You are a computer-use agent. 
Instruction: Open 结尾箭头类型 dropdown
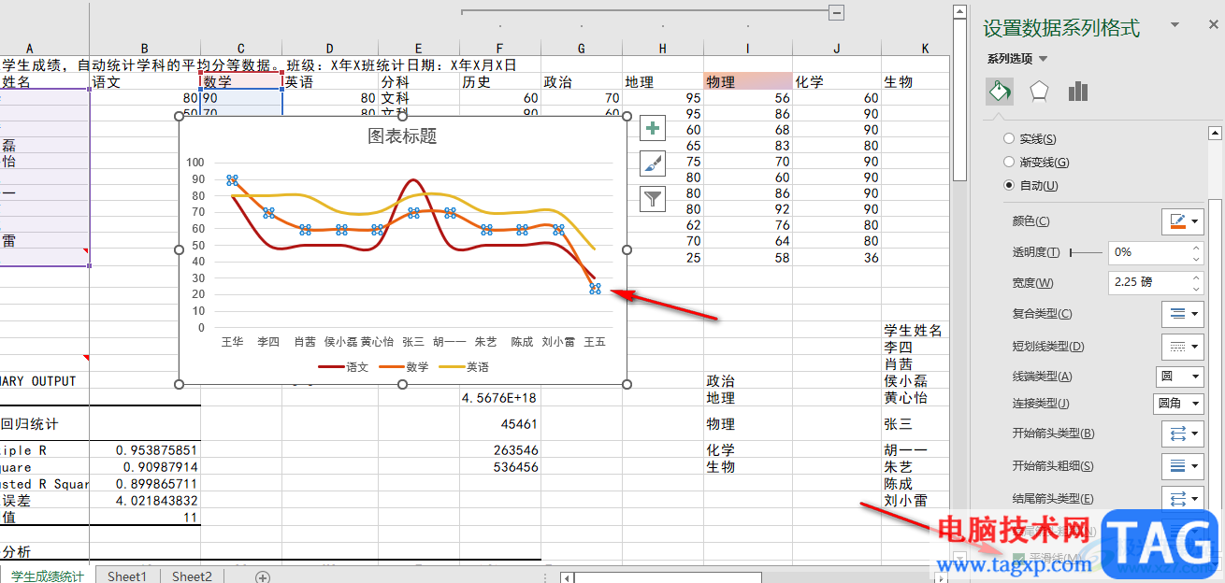1182,498
